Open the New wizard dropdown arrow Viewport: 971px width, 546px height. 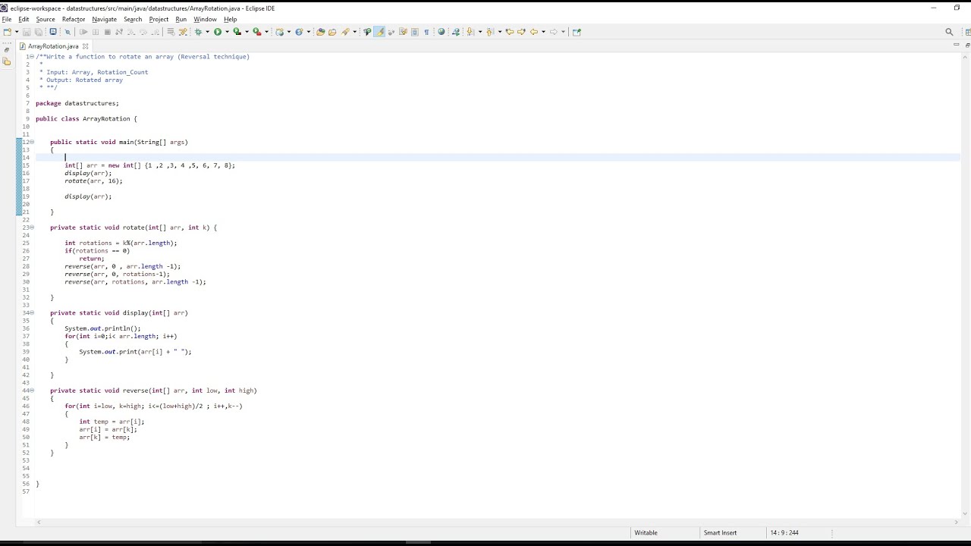[17, 32]
